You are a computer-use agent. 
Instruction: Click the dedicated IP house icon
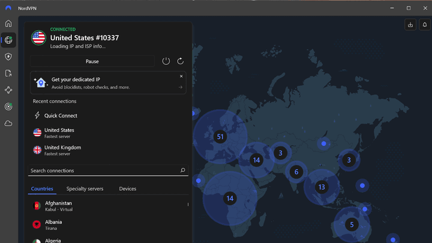click(x=41, y=82)
